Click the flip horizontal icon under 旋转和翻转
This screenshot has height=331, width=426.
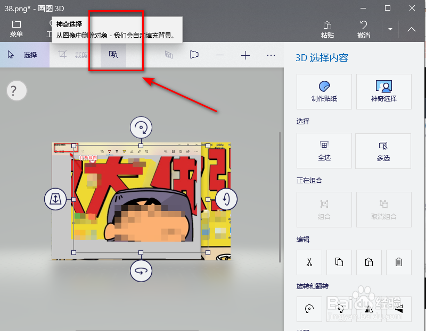[369, 309]
